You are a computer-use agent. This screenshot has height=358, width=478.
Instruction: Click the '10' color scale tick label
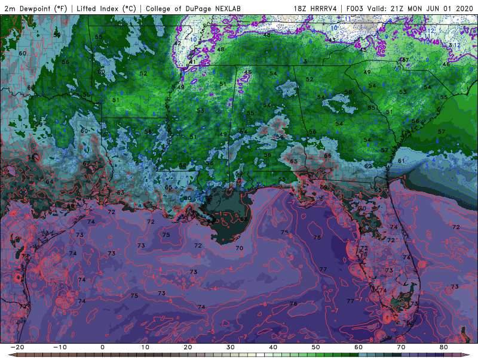coord(145,347)
